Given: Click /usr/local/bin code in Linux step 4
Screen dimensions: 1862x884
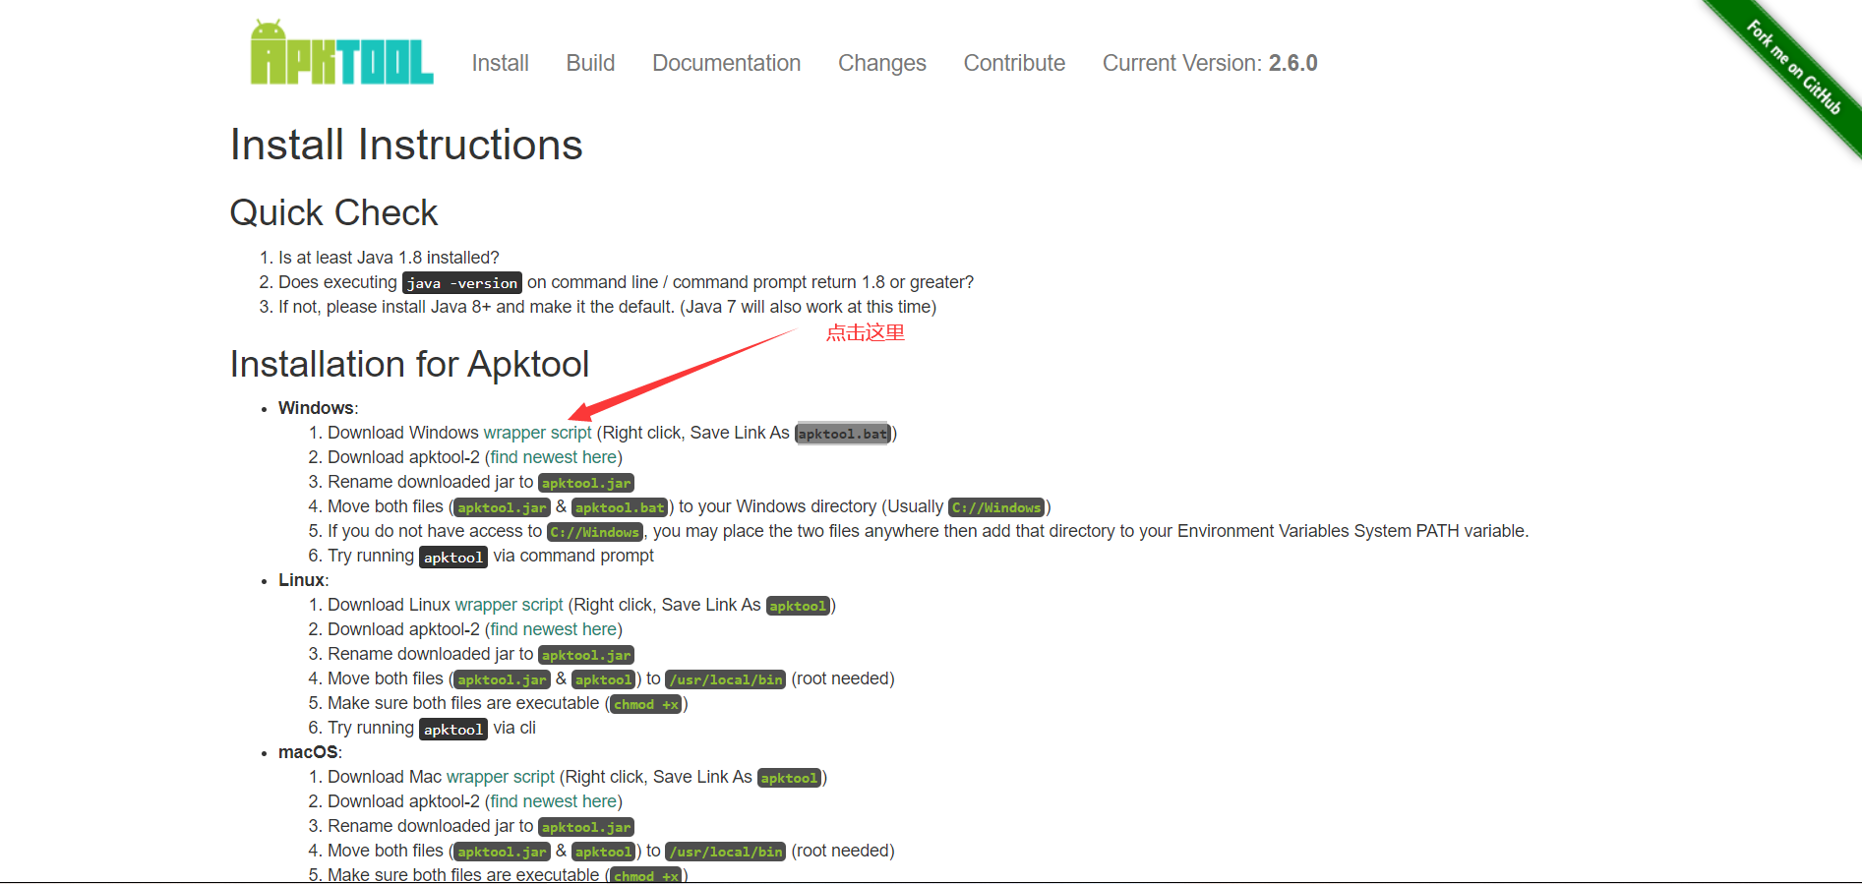Looking at the screenshot, I should pos(726,679).
